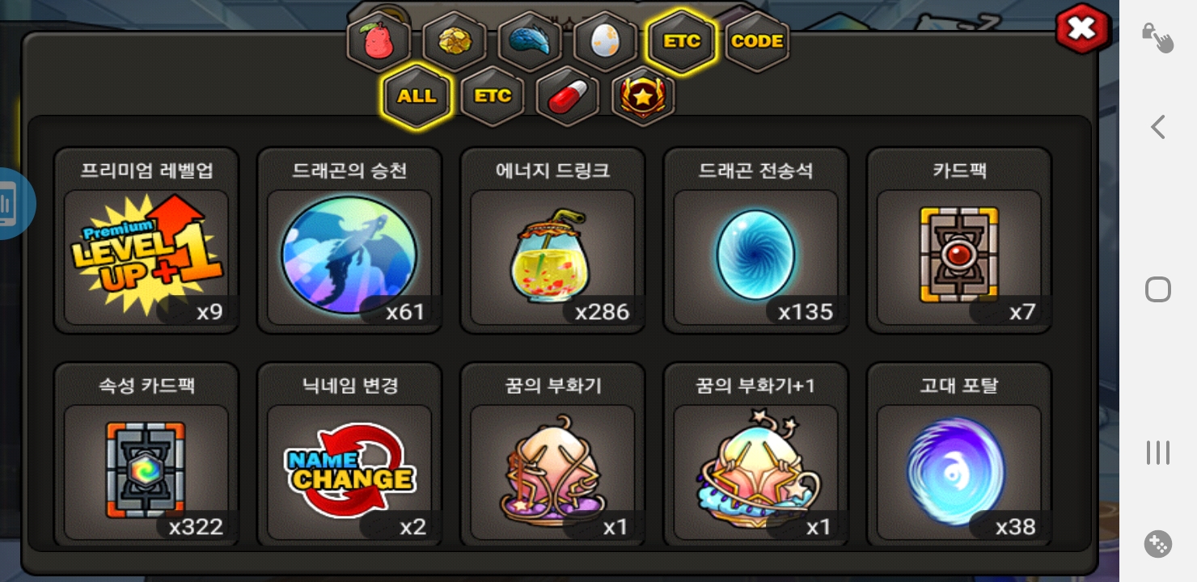Tap the 고대 포탈 purple portal item
The height and width of the screenshot is (582, 1197).
tap(959, 455)
